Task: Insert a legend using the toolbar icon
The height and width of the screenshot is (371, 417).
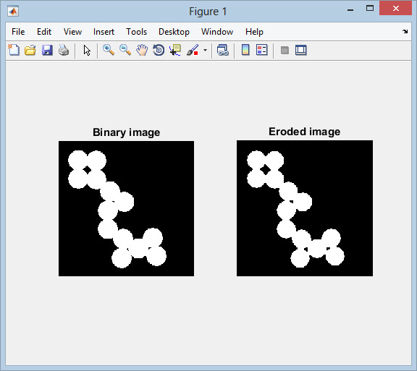Action: (261, 50)
